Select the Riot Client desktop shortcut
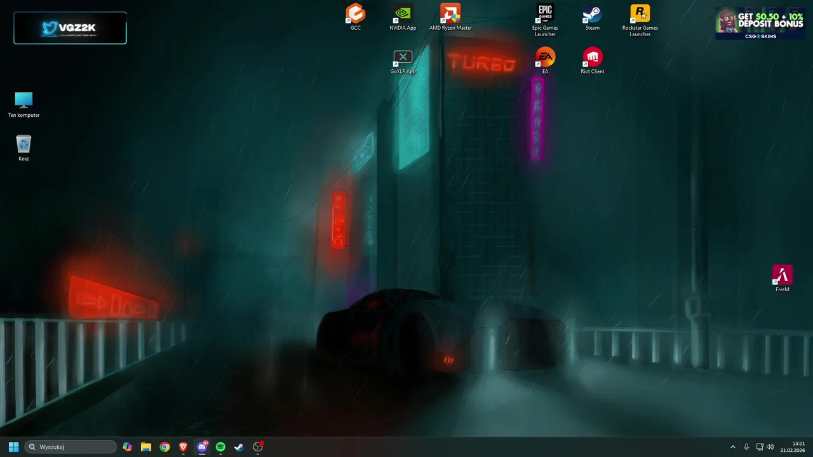The width and height of the screenshot is (813, 457). [593, 62]
